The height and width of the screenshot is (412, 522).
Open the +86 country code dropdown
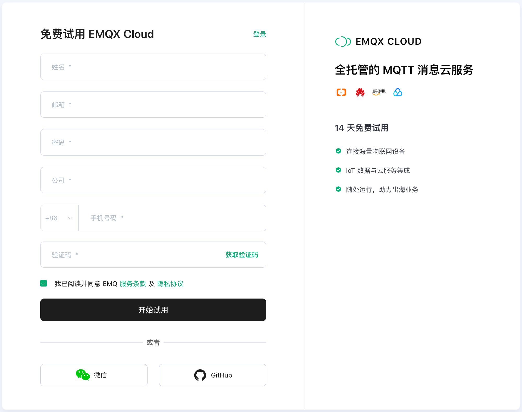(59, 218)
